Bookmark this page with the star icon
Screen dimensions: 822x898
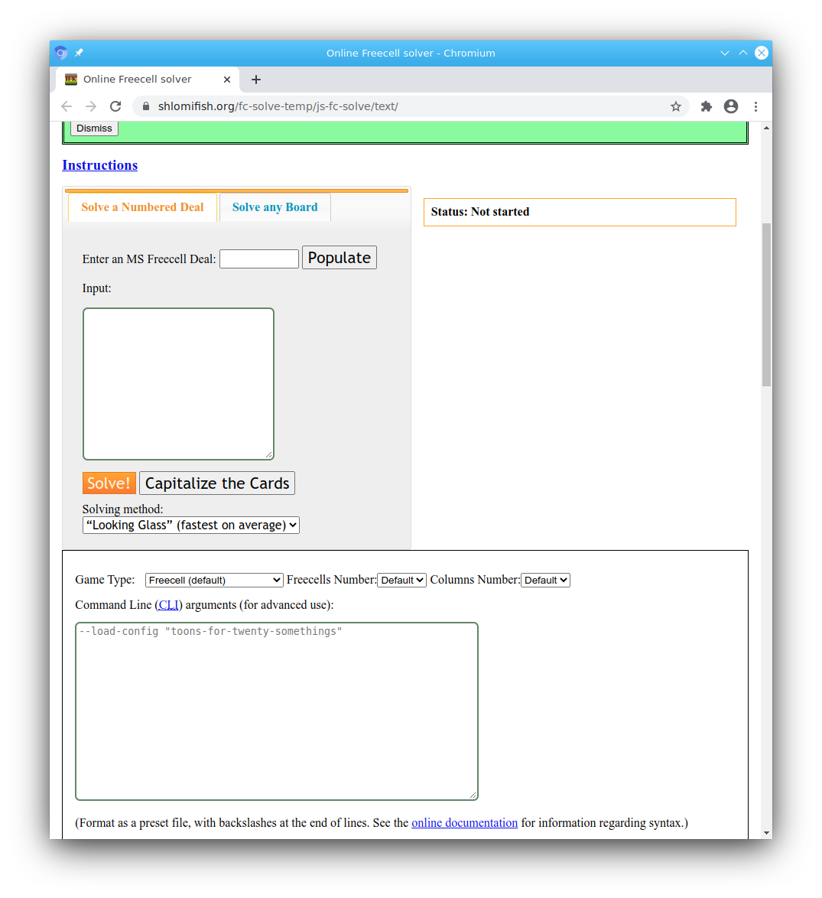click(x=676, y=106)
